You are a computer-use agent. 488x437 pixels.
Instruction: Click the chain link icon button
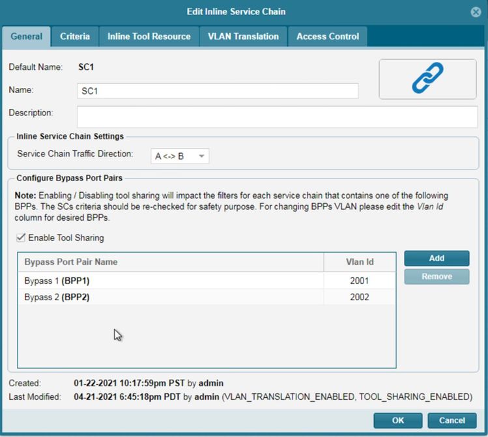(x=427, y=79)
